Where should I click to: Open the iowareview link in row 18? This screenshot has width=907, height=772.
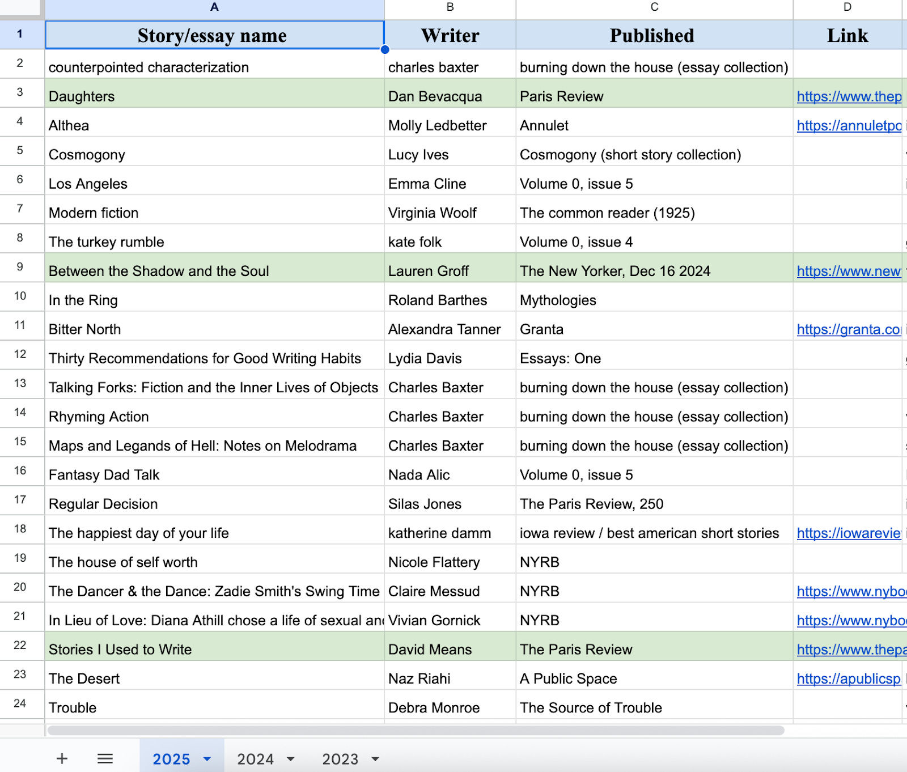849,533
